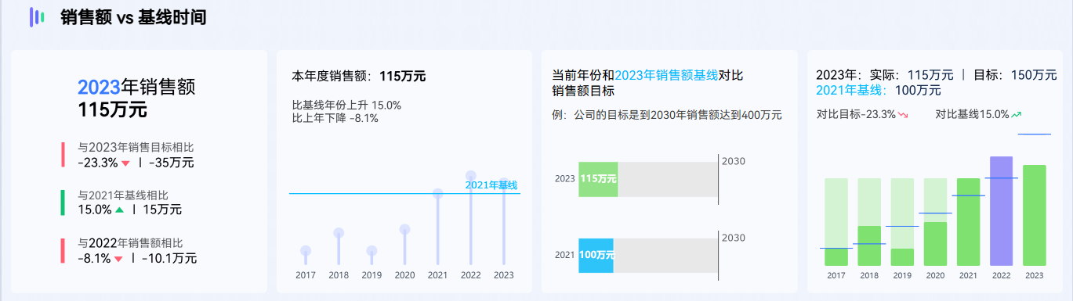Click the 2030 label beside the 2021 progress bar
Image resolution: width=1073 pixels, height=301 pixels.
733,238
